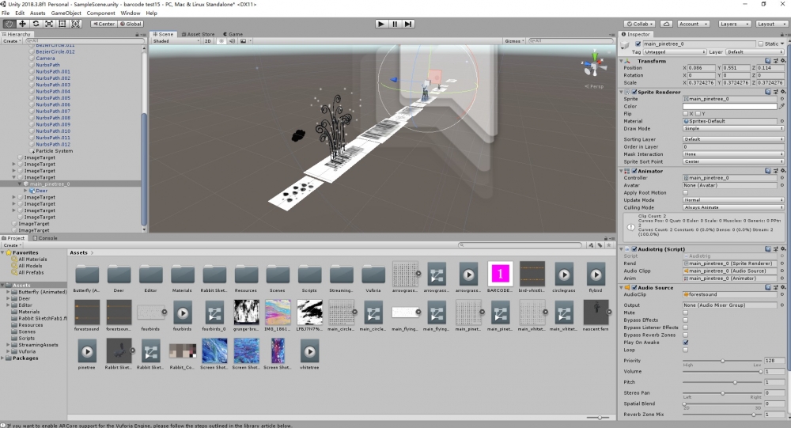The width and height of the screenshot is (791, 428).
Task: Click the Step frame button
Action: click(x=408, y=24)
